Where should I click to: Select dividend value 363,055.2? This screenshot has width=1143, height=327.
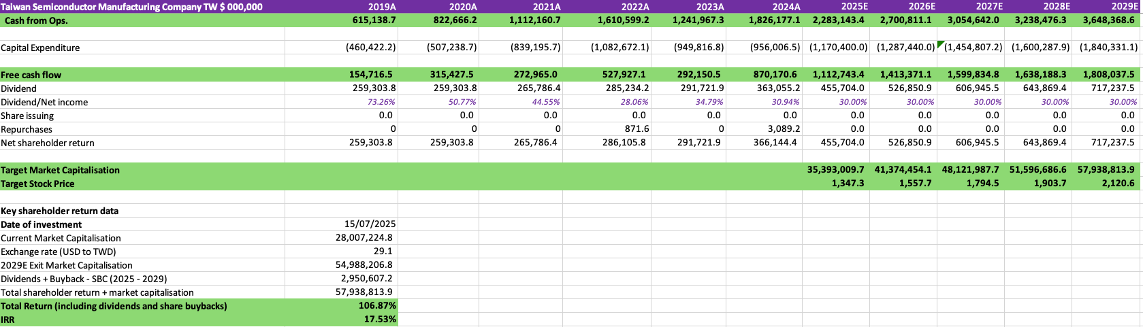(779, 88)
